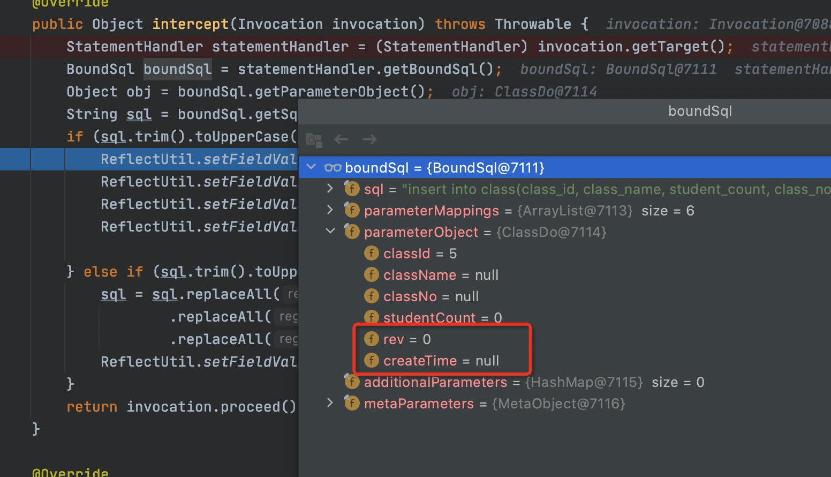
Task: Click the getParameterObject() call in code
Action: [x=341, y=92]
